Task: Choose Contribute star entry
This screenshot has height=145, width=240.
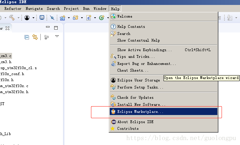Action: (164, 128)
